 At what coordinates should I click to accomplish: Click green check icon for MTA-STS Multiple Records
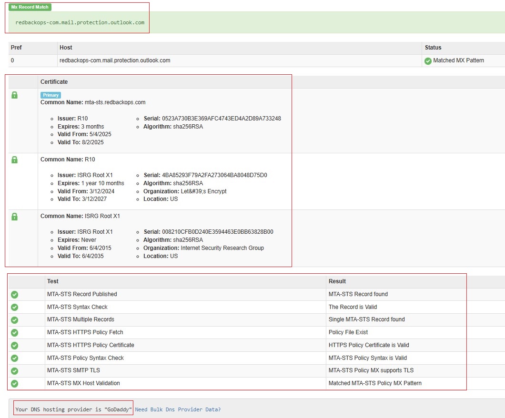pyautogui.click(x=14, y=319)
